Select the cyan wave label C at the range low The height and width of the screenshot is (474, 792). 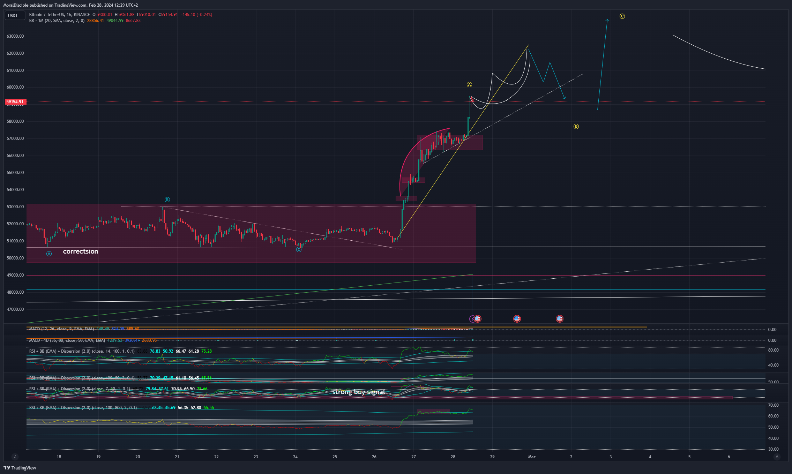pos(299,250)
